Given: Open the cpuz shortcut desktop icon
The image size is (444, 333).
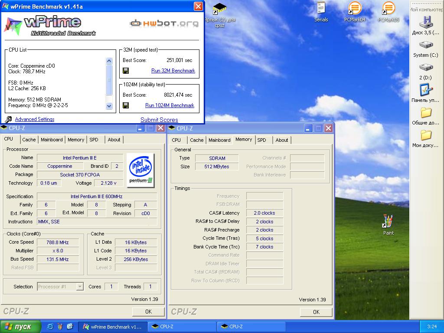Looking at the screenshot, I should click(x=219, y=9).
